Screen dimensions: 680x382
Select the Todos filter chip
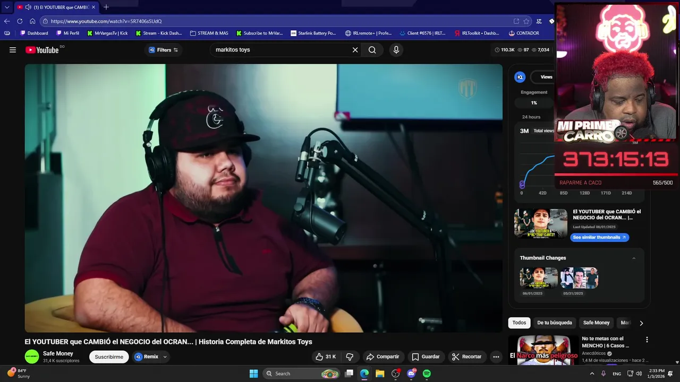click(x=519, y=323)
